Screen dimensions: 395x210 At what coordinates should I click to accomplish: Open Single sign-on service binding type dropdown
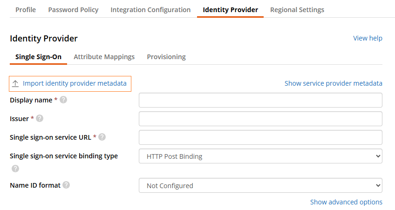260,156
